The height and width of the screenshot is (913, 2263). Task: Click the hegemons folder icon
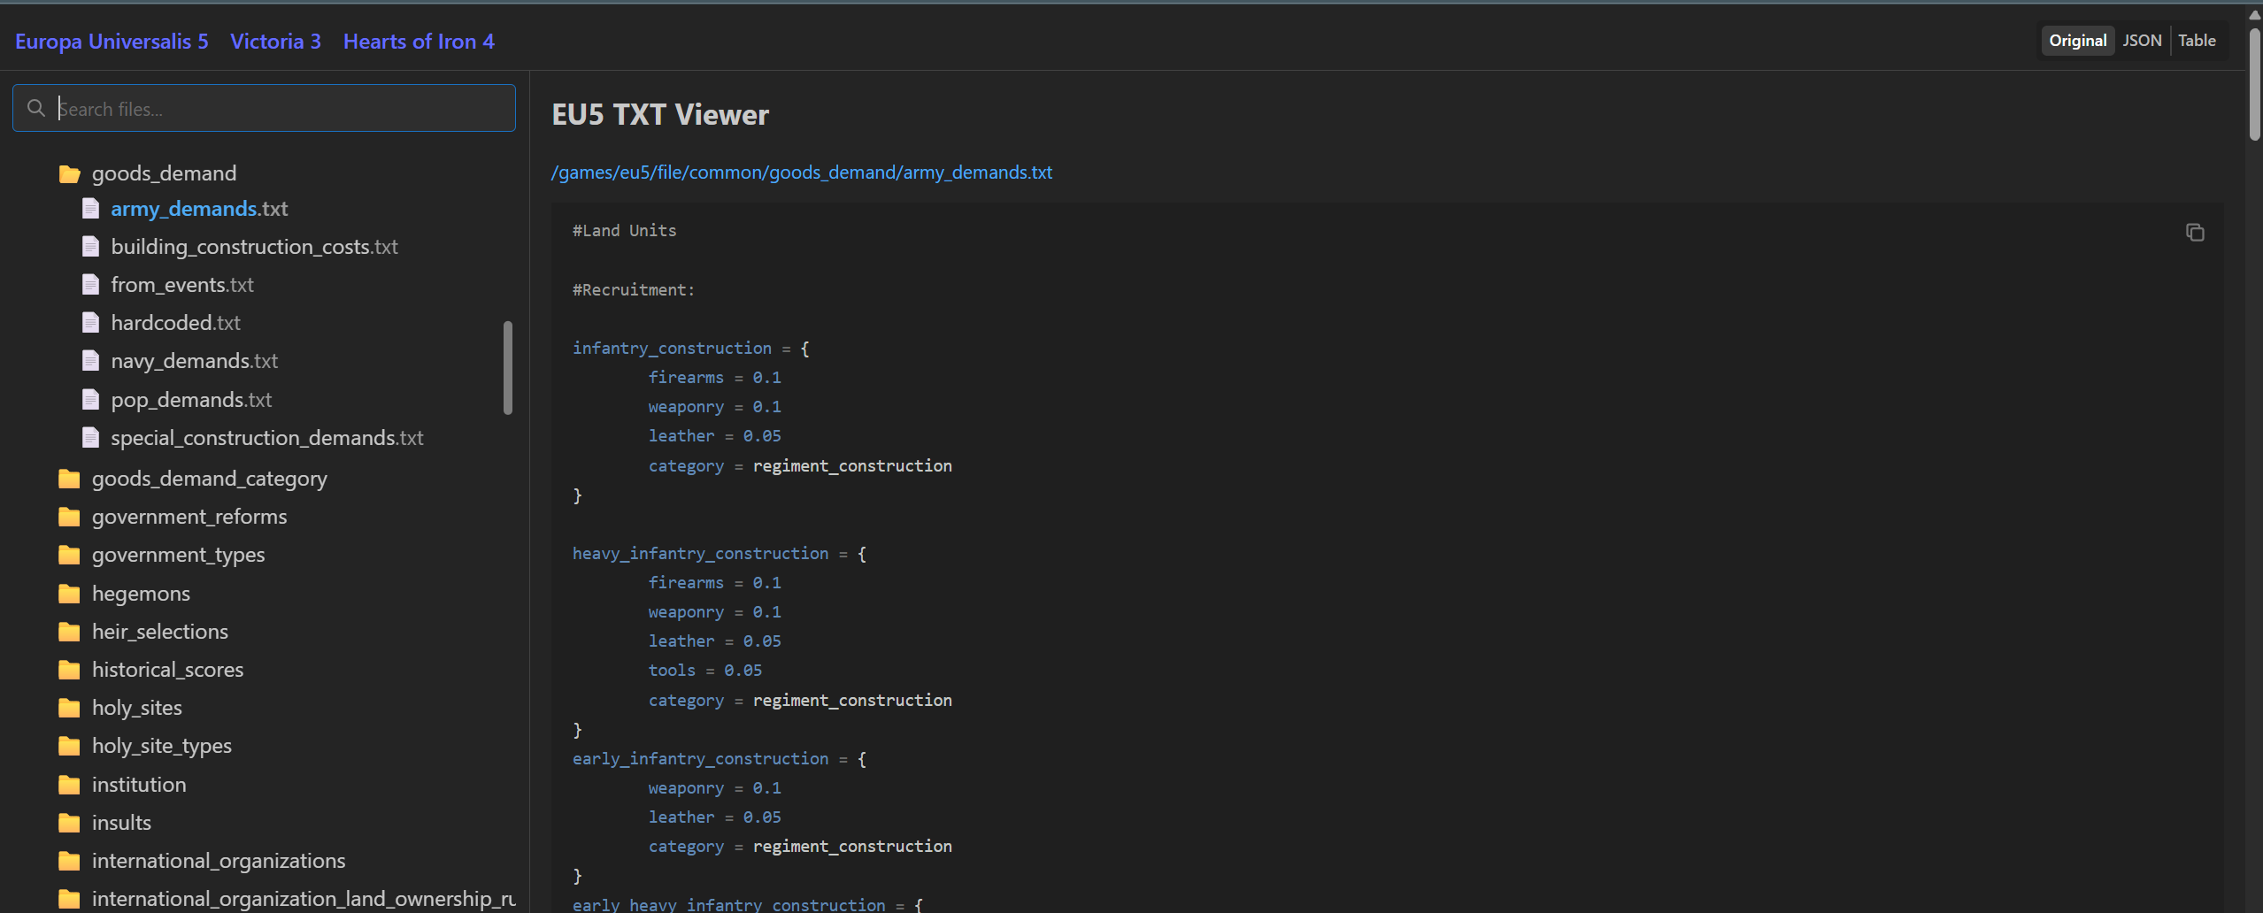pyautogui.click(x=69, y=594)
